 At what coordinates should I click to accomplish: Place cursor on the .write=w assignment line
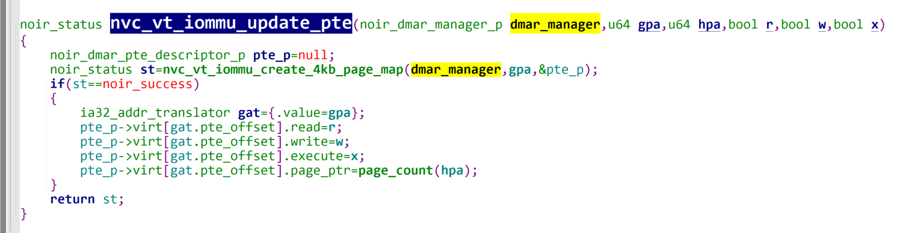pyautogui.click(x=214, y=142)
